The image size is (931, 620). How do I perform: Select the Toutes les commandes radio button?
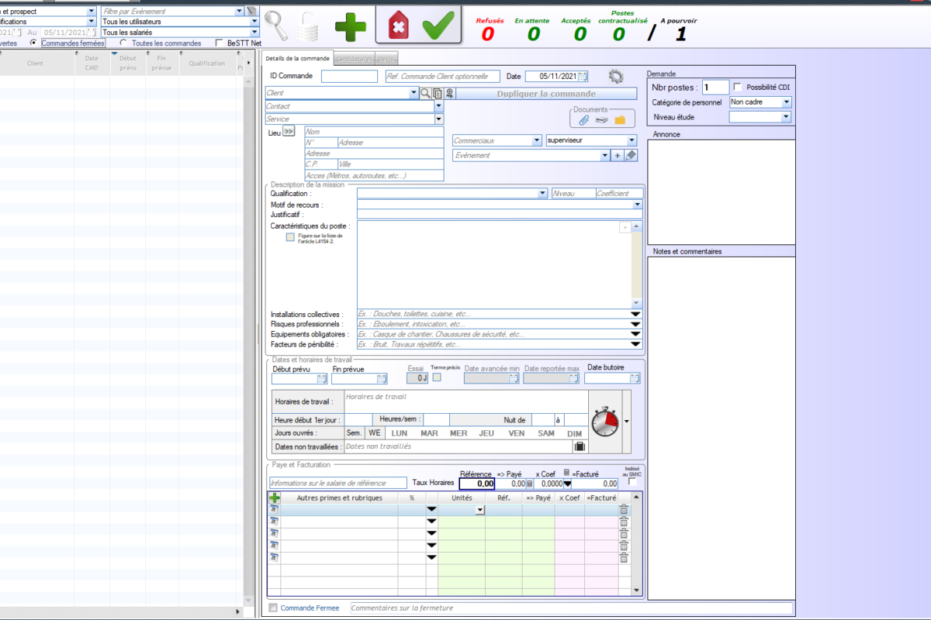click(124, 43)
